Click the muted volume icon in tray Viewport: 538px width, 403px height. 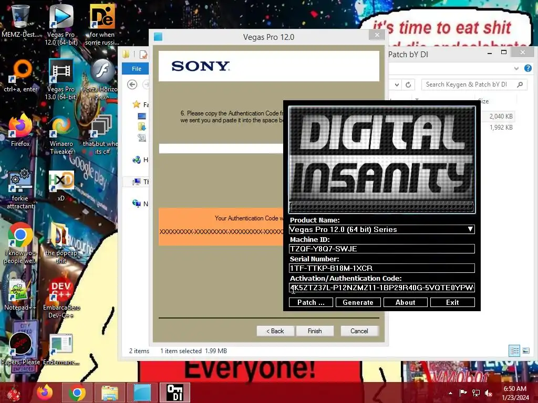488,393
